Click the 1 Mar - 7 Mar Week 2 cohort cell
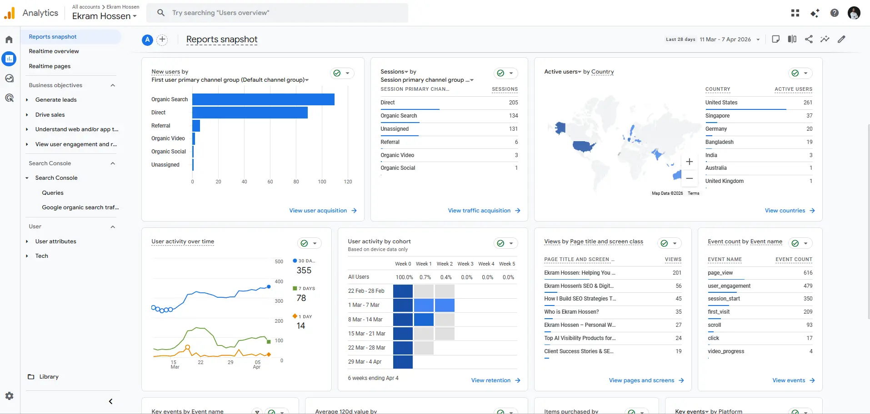 [x=445, y=305]
